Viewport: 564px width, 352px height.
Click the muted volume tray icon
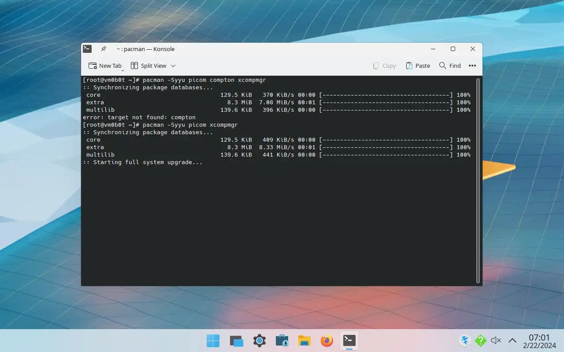click(496, 341)
